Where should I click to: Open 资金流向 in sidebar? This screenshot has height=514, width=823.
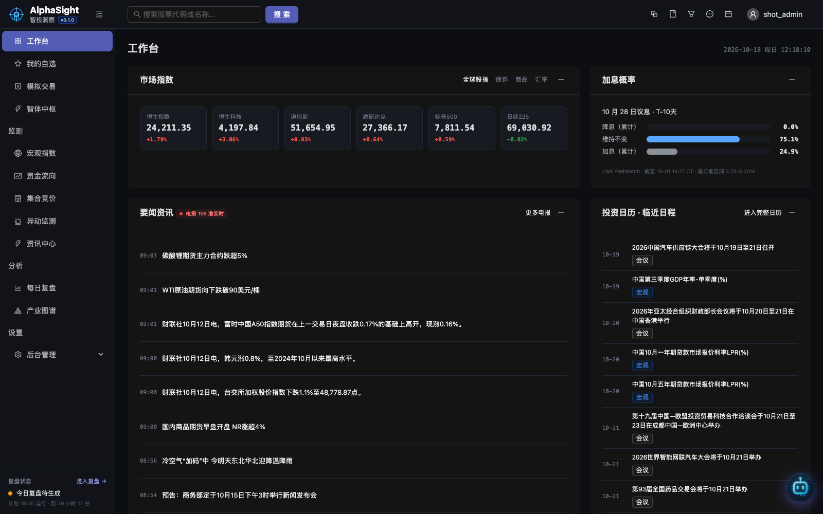pyautogui.click(x=57, y=176)
